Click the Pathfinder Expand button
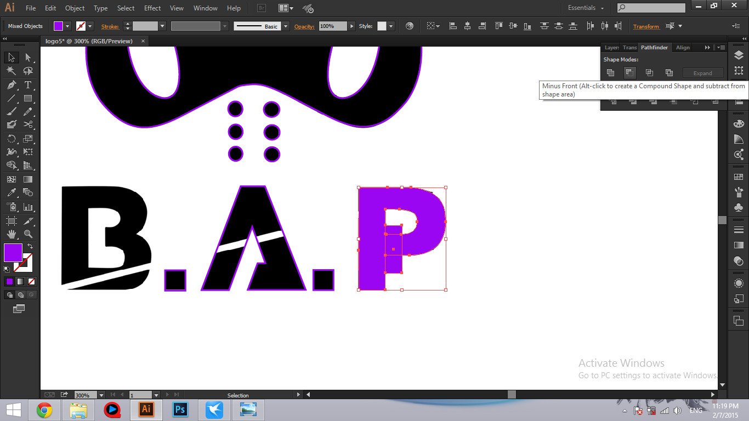 point(703,73)
